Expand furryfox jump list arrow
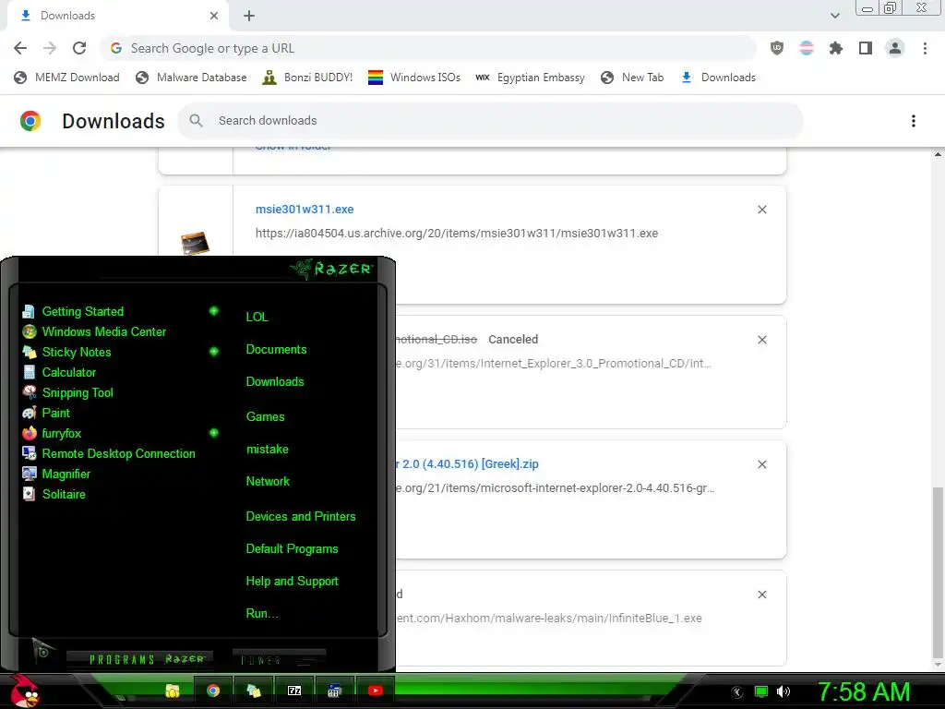The image size is (945, 709). point(213,432)
